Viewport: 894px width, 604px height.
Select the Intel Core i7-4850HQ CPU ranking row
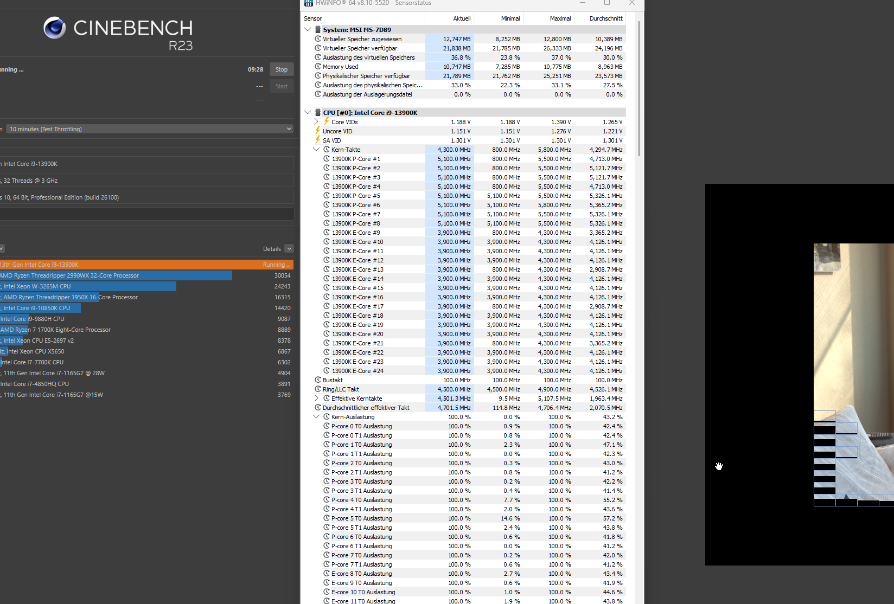[146, 384]
